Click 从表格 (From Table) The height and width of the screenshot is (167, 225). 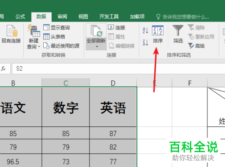(x=54, y=37)
